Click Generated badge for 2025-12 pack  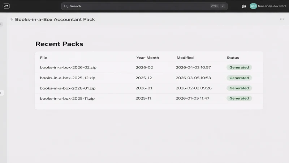[239, 78]
